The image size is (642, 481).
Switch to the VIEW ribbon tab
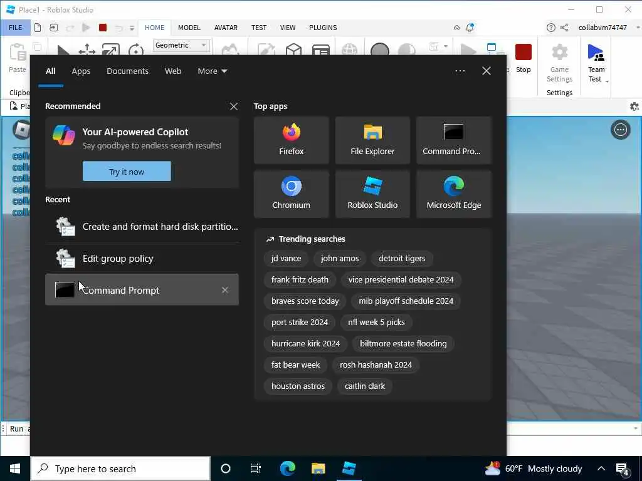(287, 28)
